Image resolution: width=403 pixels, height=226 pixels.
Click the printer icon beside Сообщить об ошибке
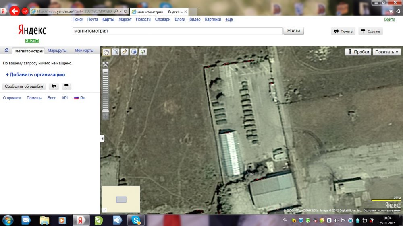coord(54,86)
